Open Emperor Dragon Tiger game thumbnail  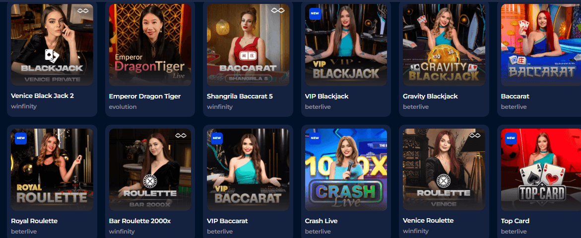click(150, 45)
